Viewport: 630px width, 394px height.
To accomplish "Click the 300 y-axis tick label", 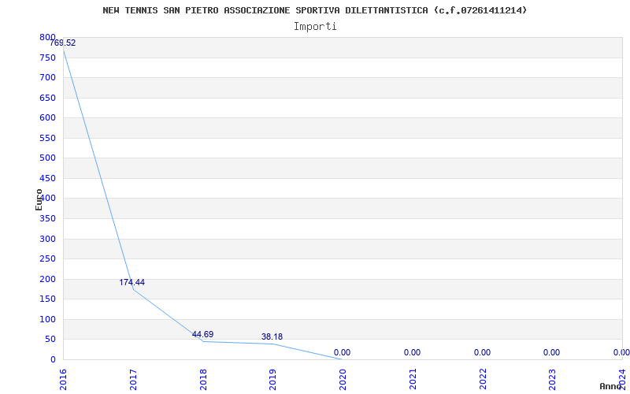I will click(47, 240).
